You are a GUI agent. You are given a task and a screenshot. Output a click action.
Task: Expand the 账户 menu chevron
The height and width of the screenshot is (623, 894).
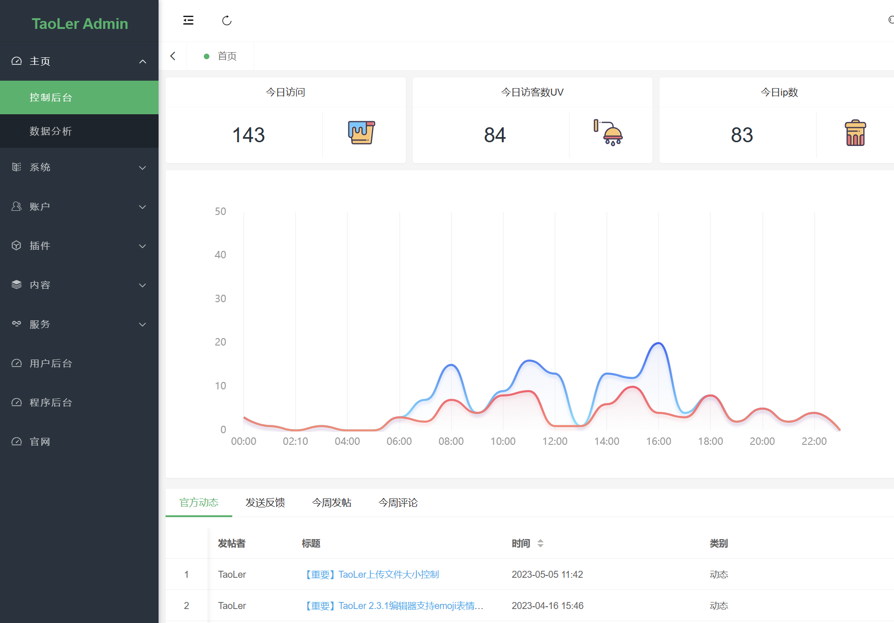(143, 207)
